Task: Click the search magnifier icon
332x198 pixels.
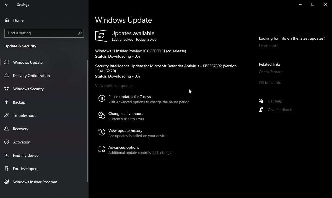Action: [80, 33]
